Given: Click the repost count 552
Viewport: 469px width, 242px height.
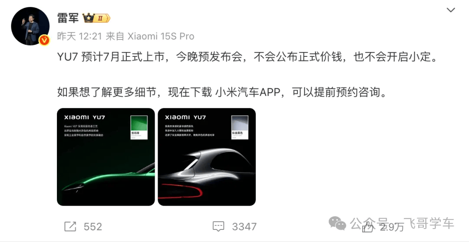Looking at the screenshot, I should click(x=93, y=227).
